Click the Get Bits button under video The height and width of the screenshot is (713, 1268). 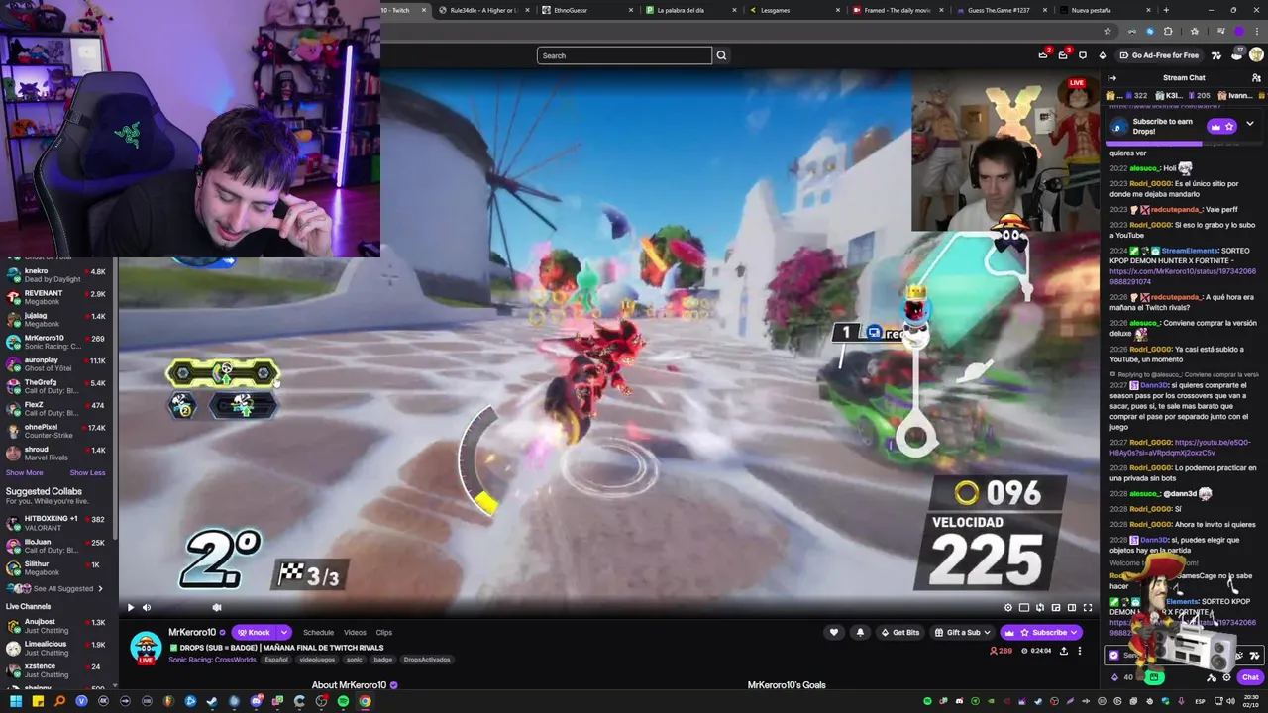[x=900, y=633]
